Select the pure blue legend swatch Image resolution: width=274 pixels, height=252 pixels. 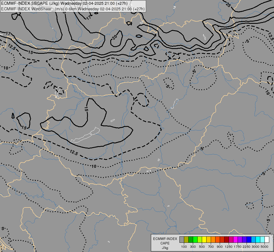(x=249, y=240)
